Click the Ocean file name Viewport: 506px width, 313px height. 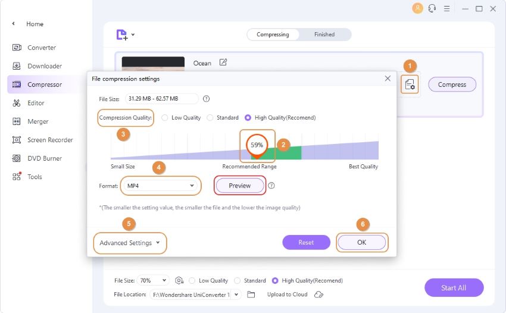(x=202, y=63)
